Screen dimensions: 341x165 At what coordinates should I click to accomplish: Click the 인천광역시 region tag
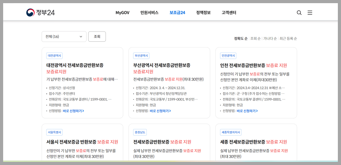click(228, 56)
